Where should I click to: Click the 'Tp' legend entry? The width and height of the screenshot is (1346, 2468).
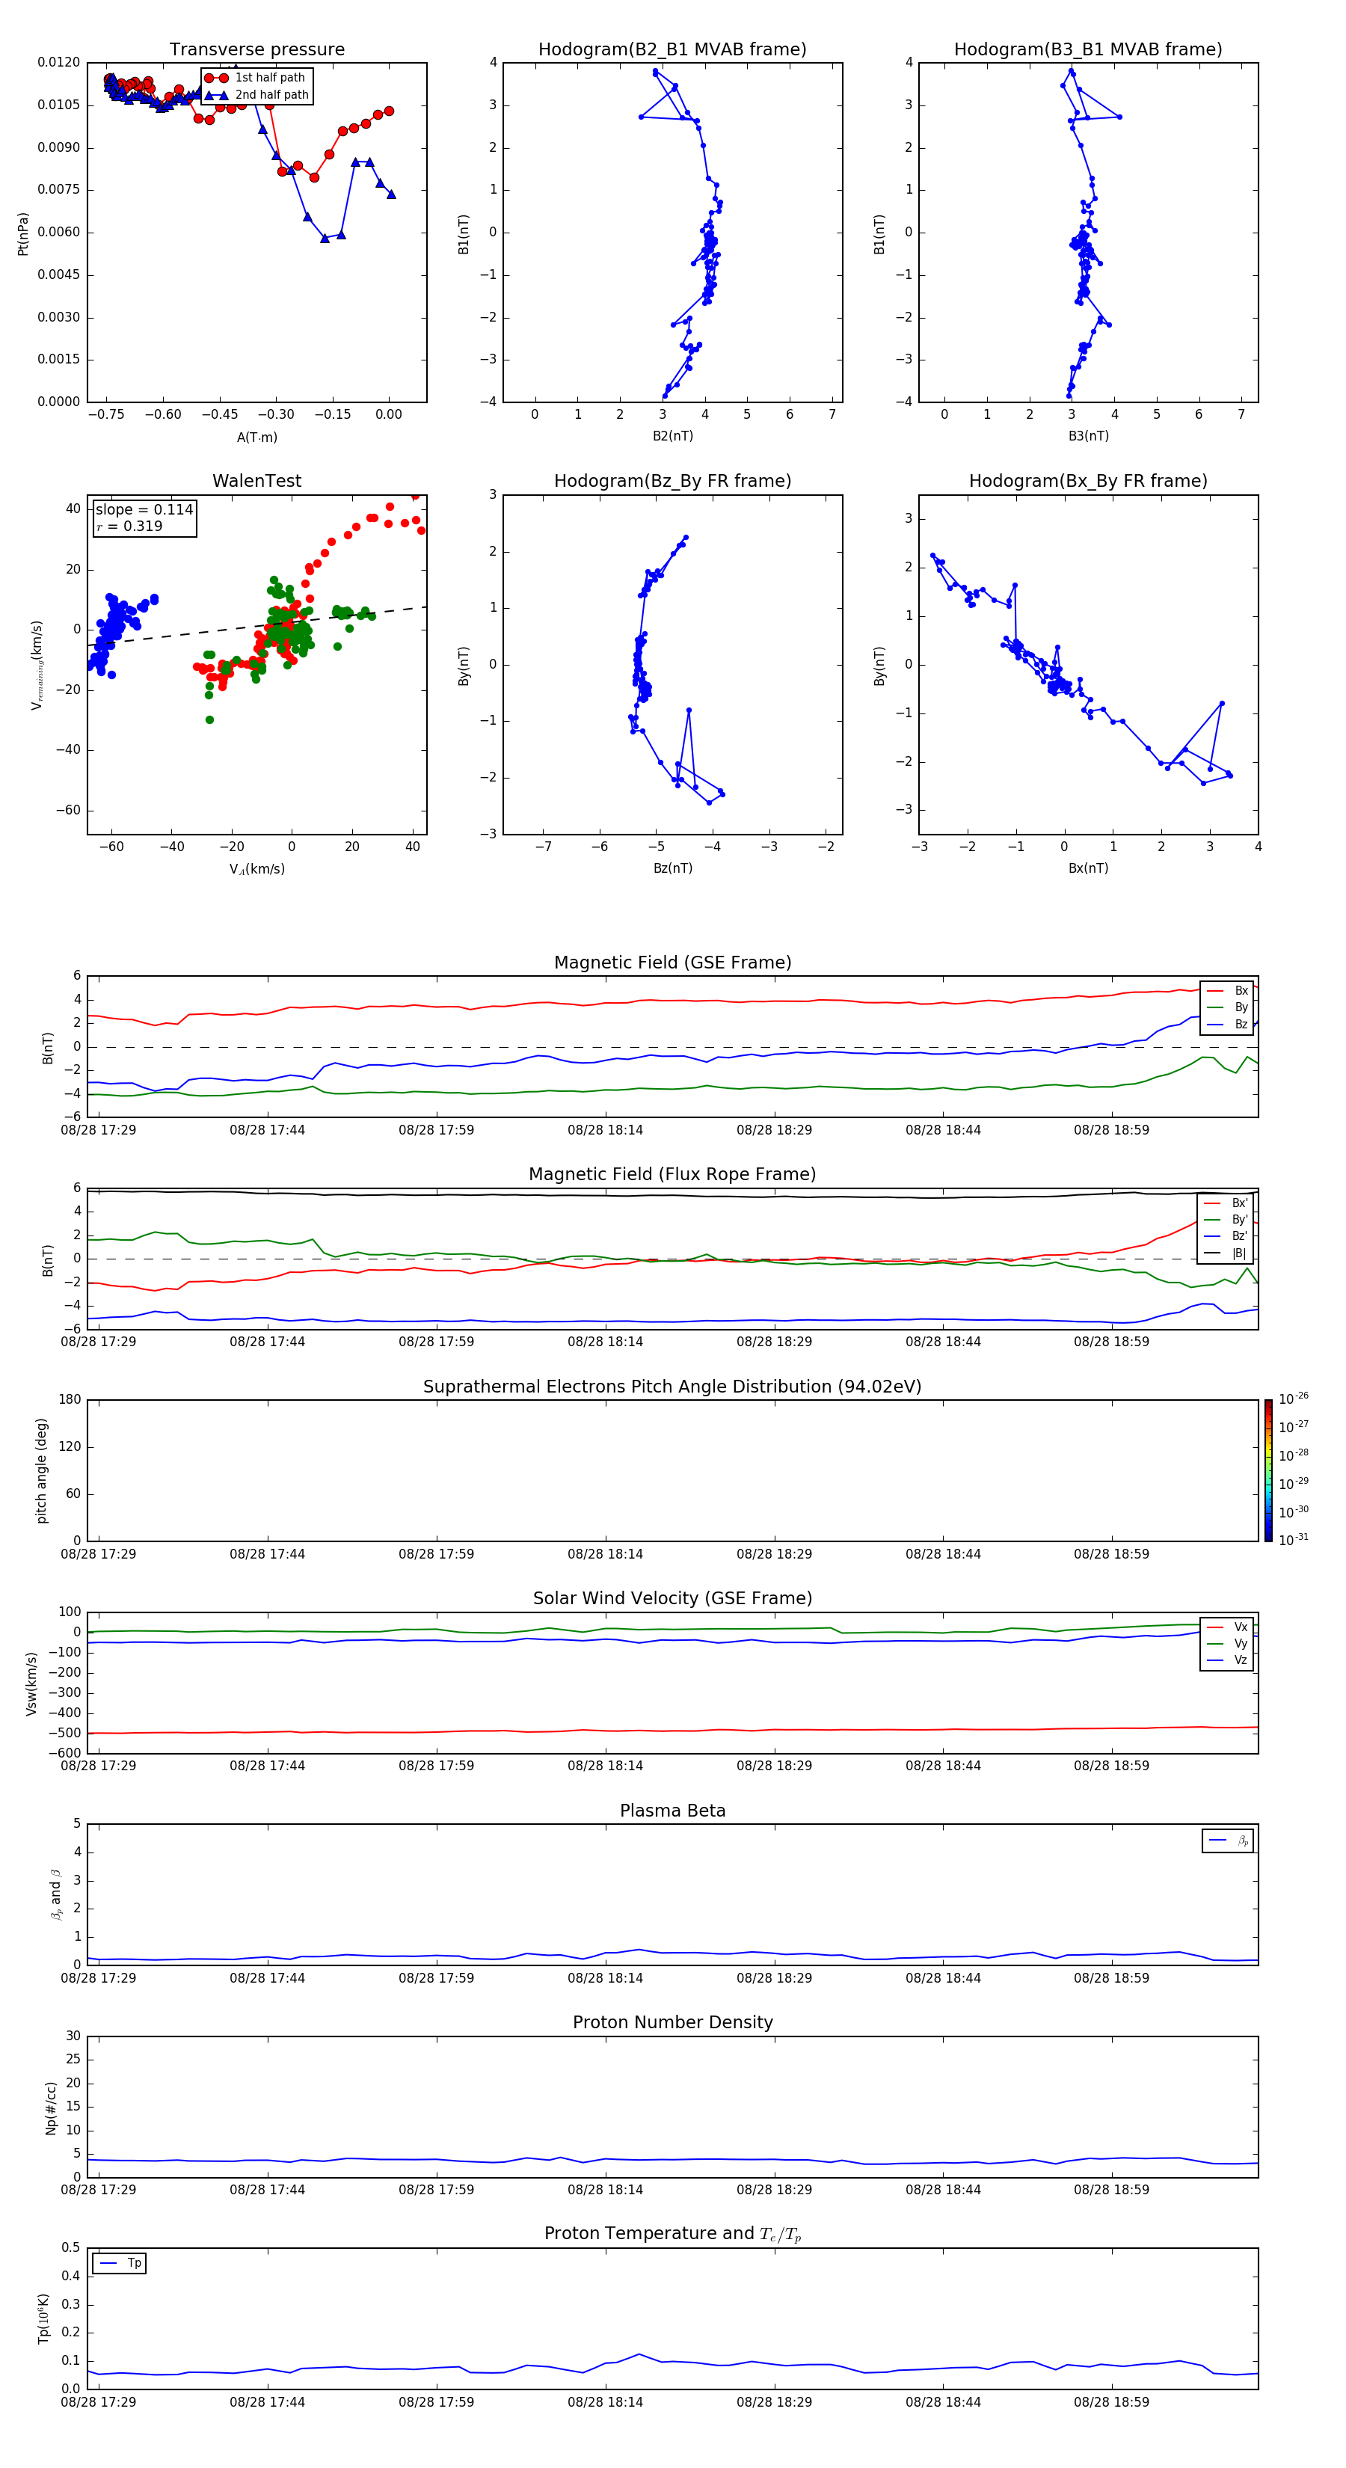pyautogui.click(x=120, y=2263)
